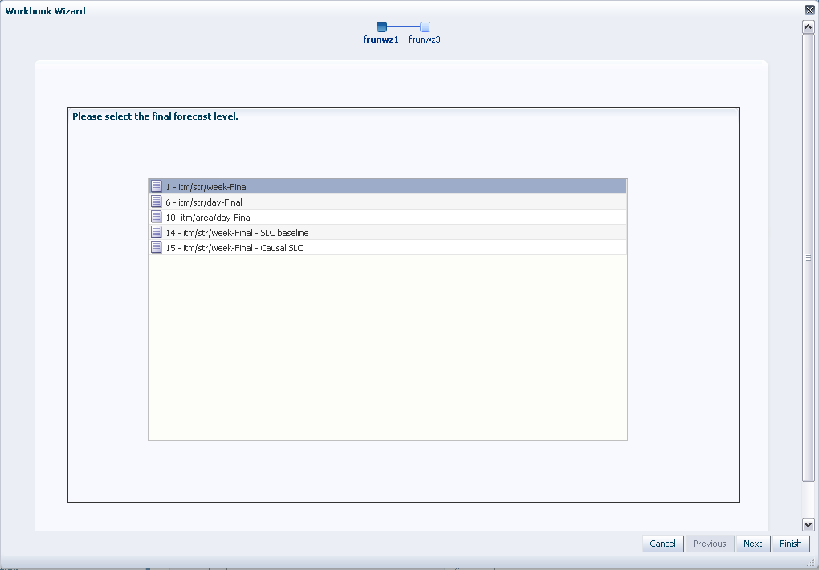Choose 10 -itm/area/day-Final forecast level

coord(388,217)
